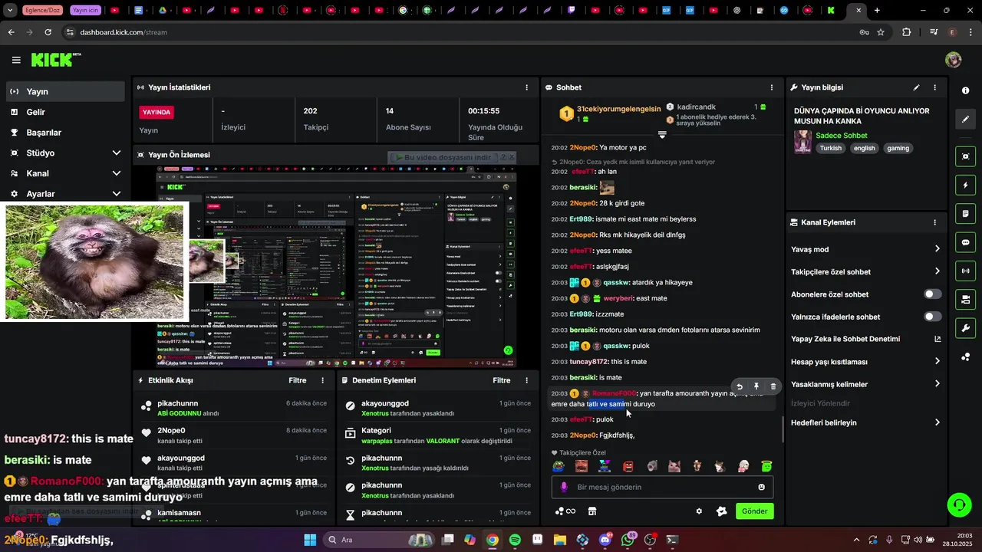Open a new browser tab
The width and height of the screenshot is (982, 552).
tap(877, 11)
